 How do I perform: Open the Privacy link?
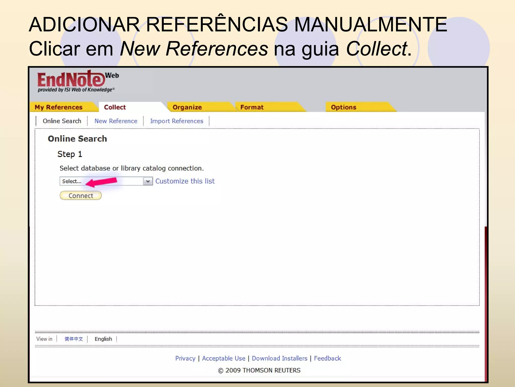click(185, 358)
